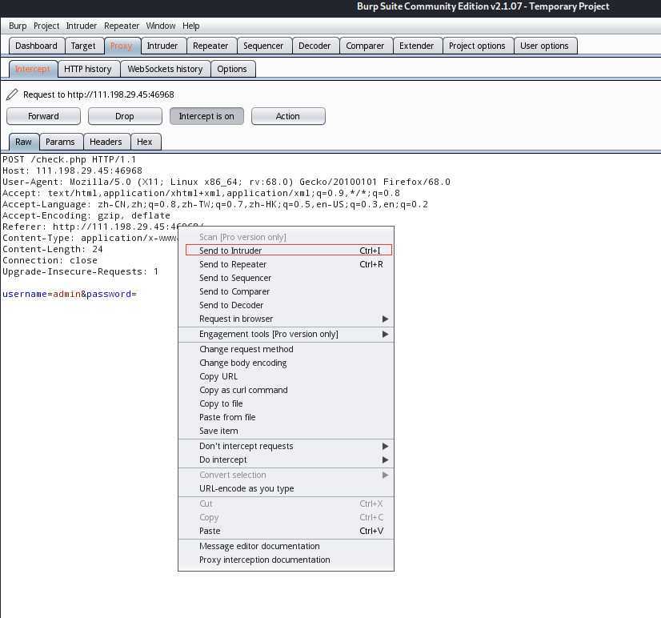This screenshot has width=661, height=618.
Task: Switch to the Headers request view
Action: (106, 142)
